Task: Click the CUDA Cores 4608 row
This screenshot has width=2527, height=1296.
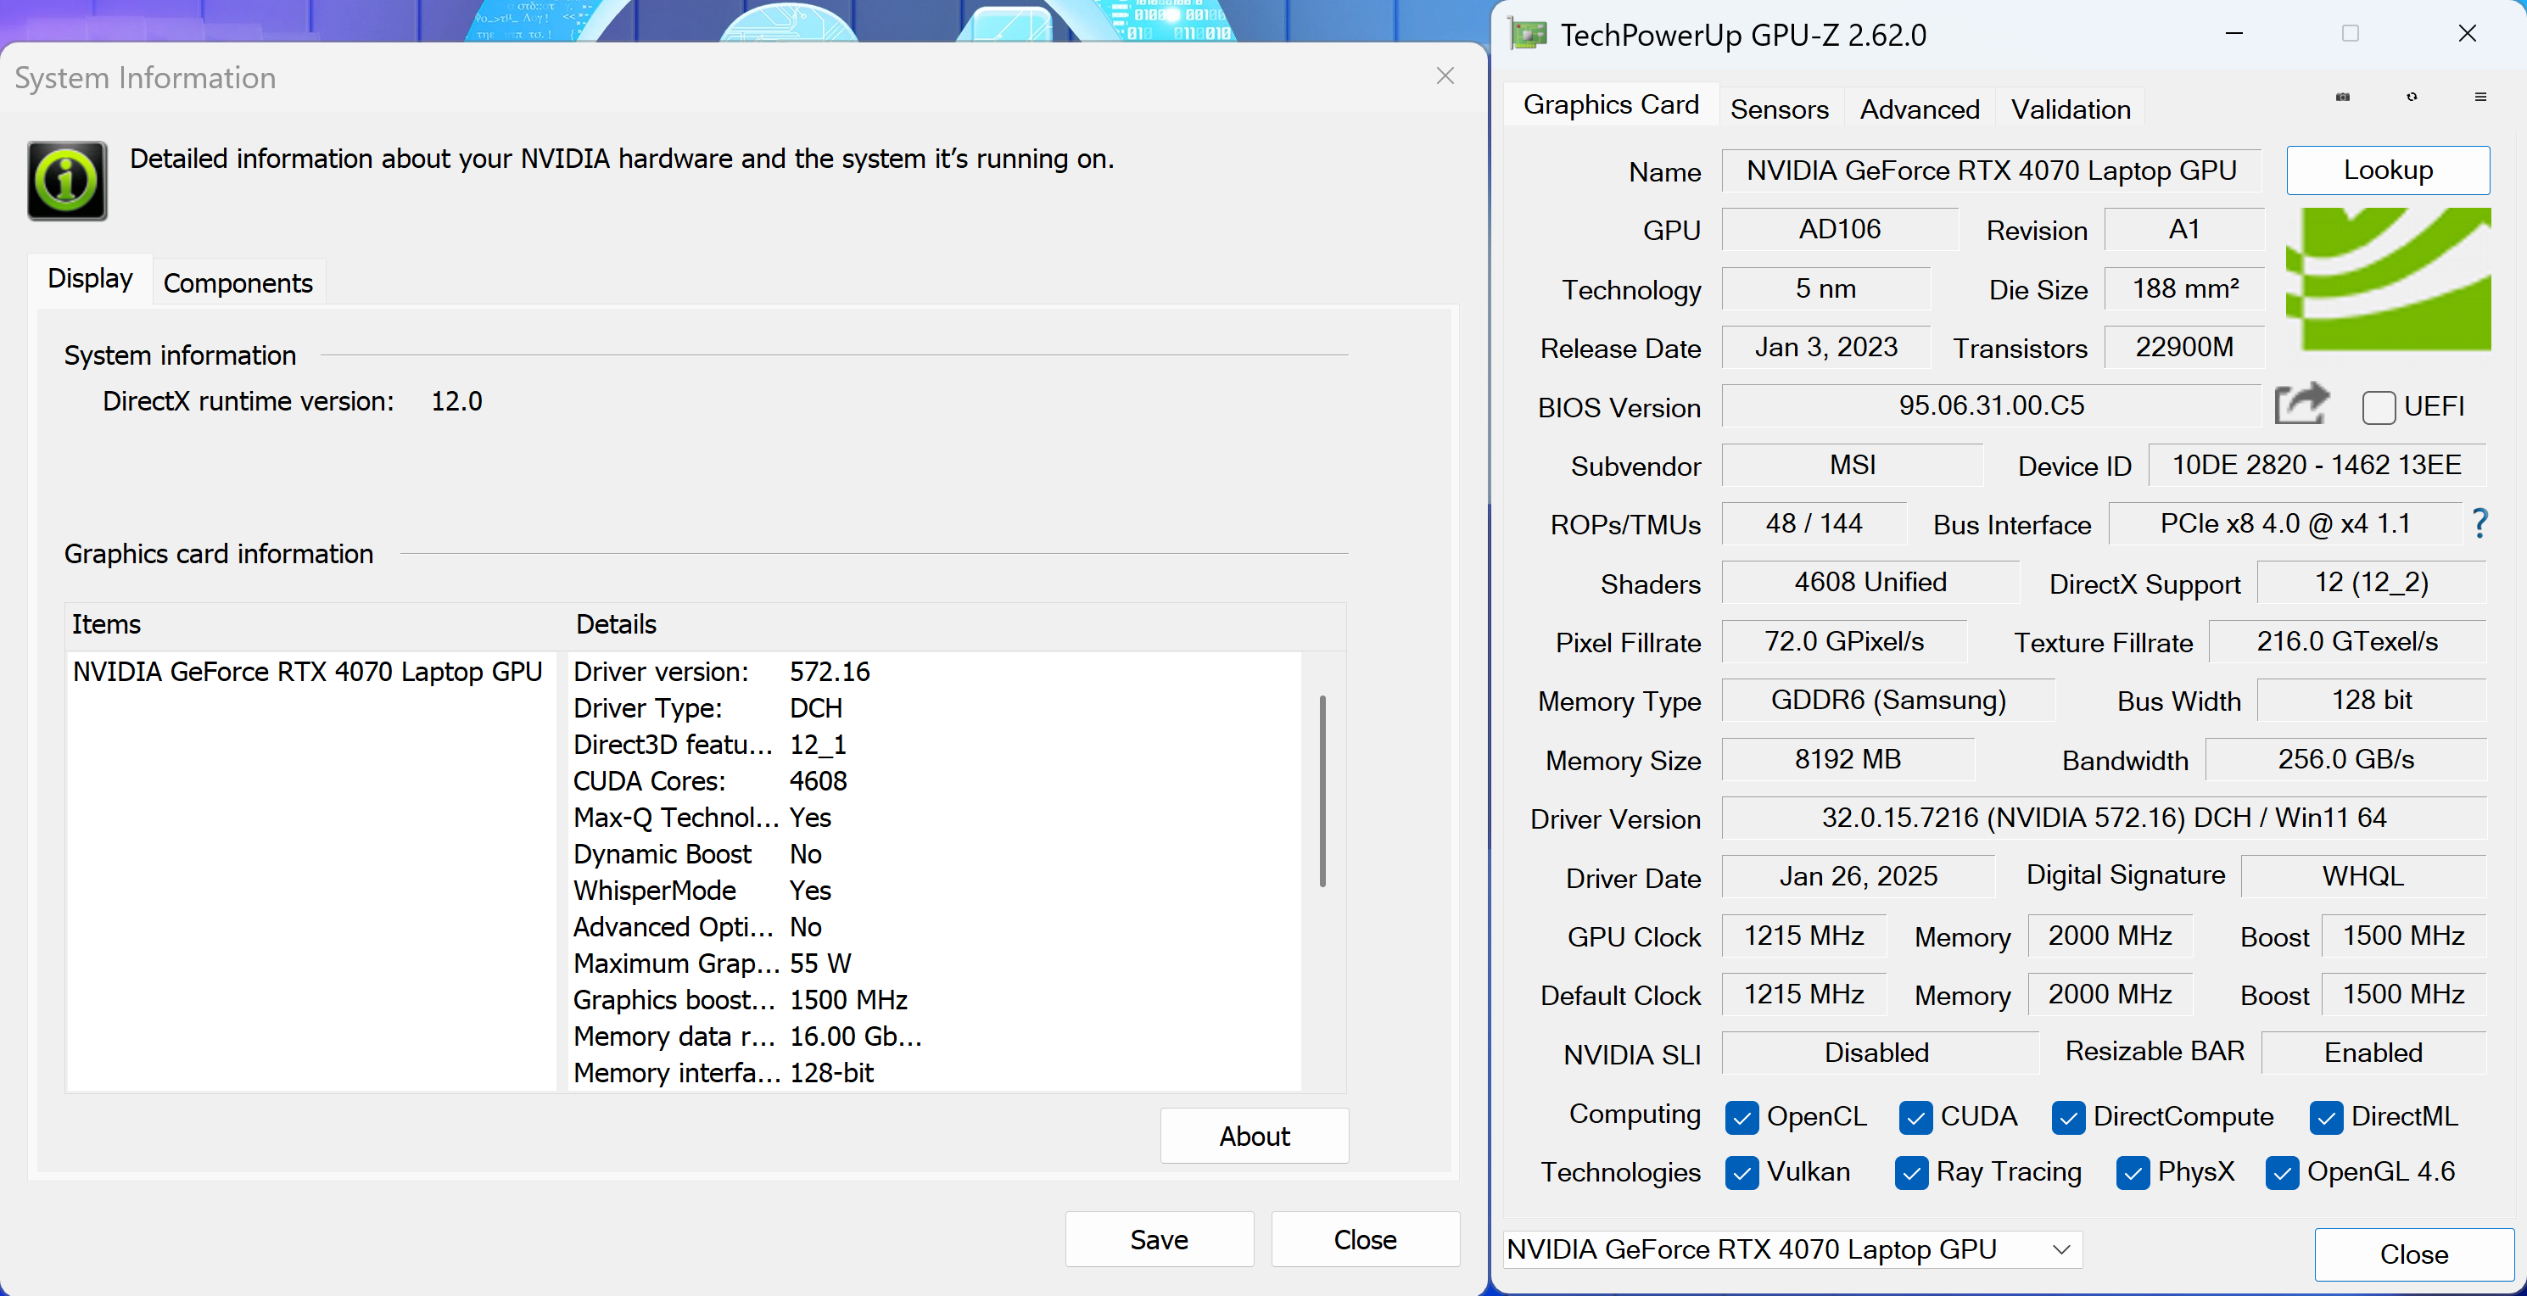Action: [x=936, y=782]
